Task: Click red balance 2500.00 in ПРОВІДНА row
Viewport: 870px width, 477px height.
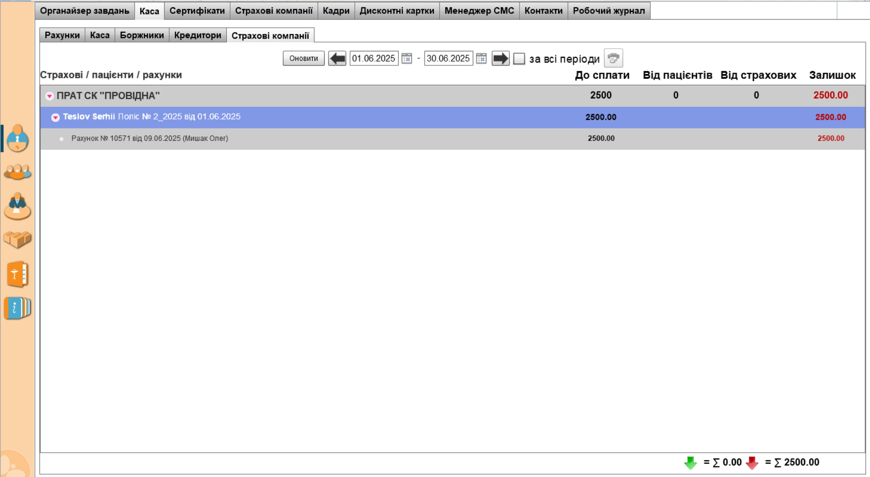Action: (x=831, y=95)
